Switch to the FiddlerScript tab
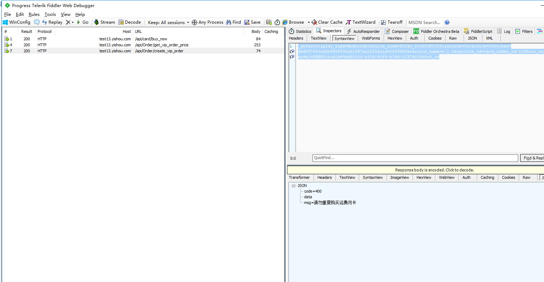544x282 pixels. pos(478,31)
